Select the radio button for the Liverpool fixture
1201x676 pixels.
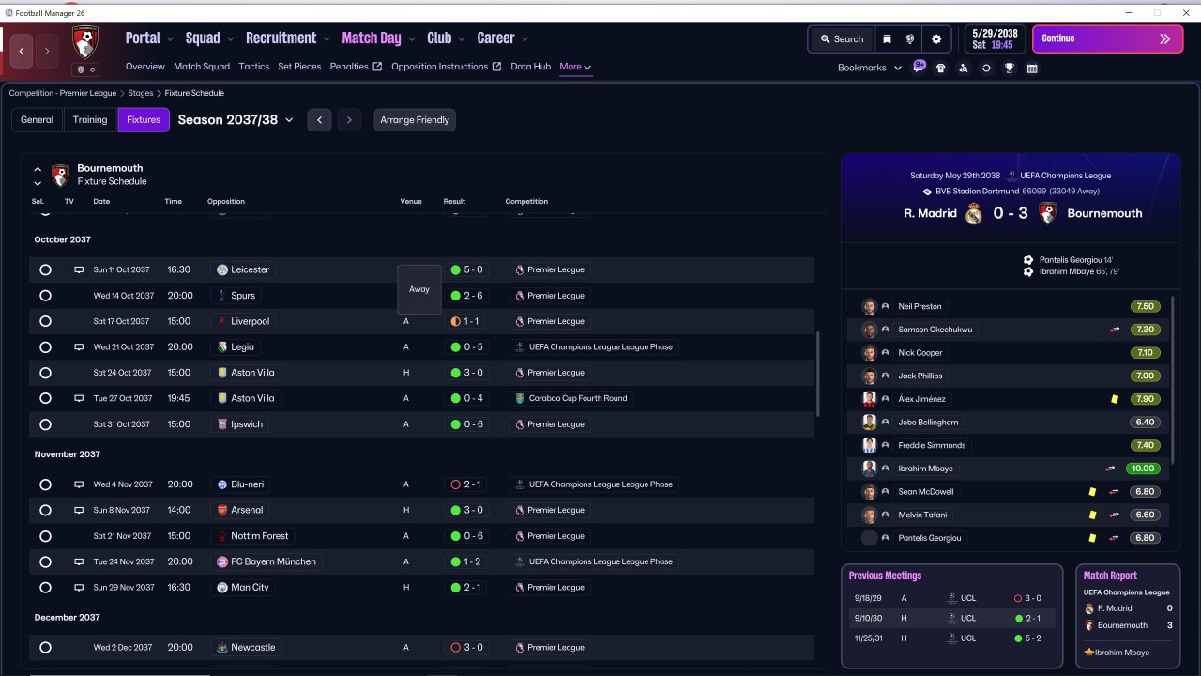point(45,321)
